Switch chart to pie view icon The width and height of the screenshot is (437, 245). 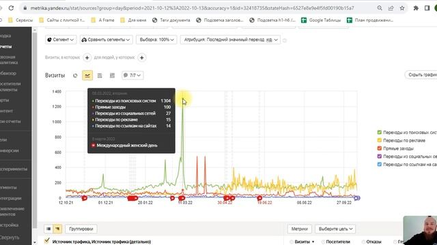click(75, 76)
